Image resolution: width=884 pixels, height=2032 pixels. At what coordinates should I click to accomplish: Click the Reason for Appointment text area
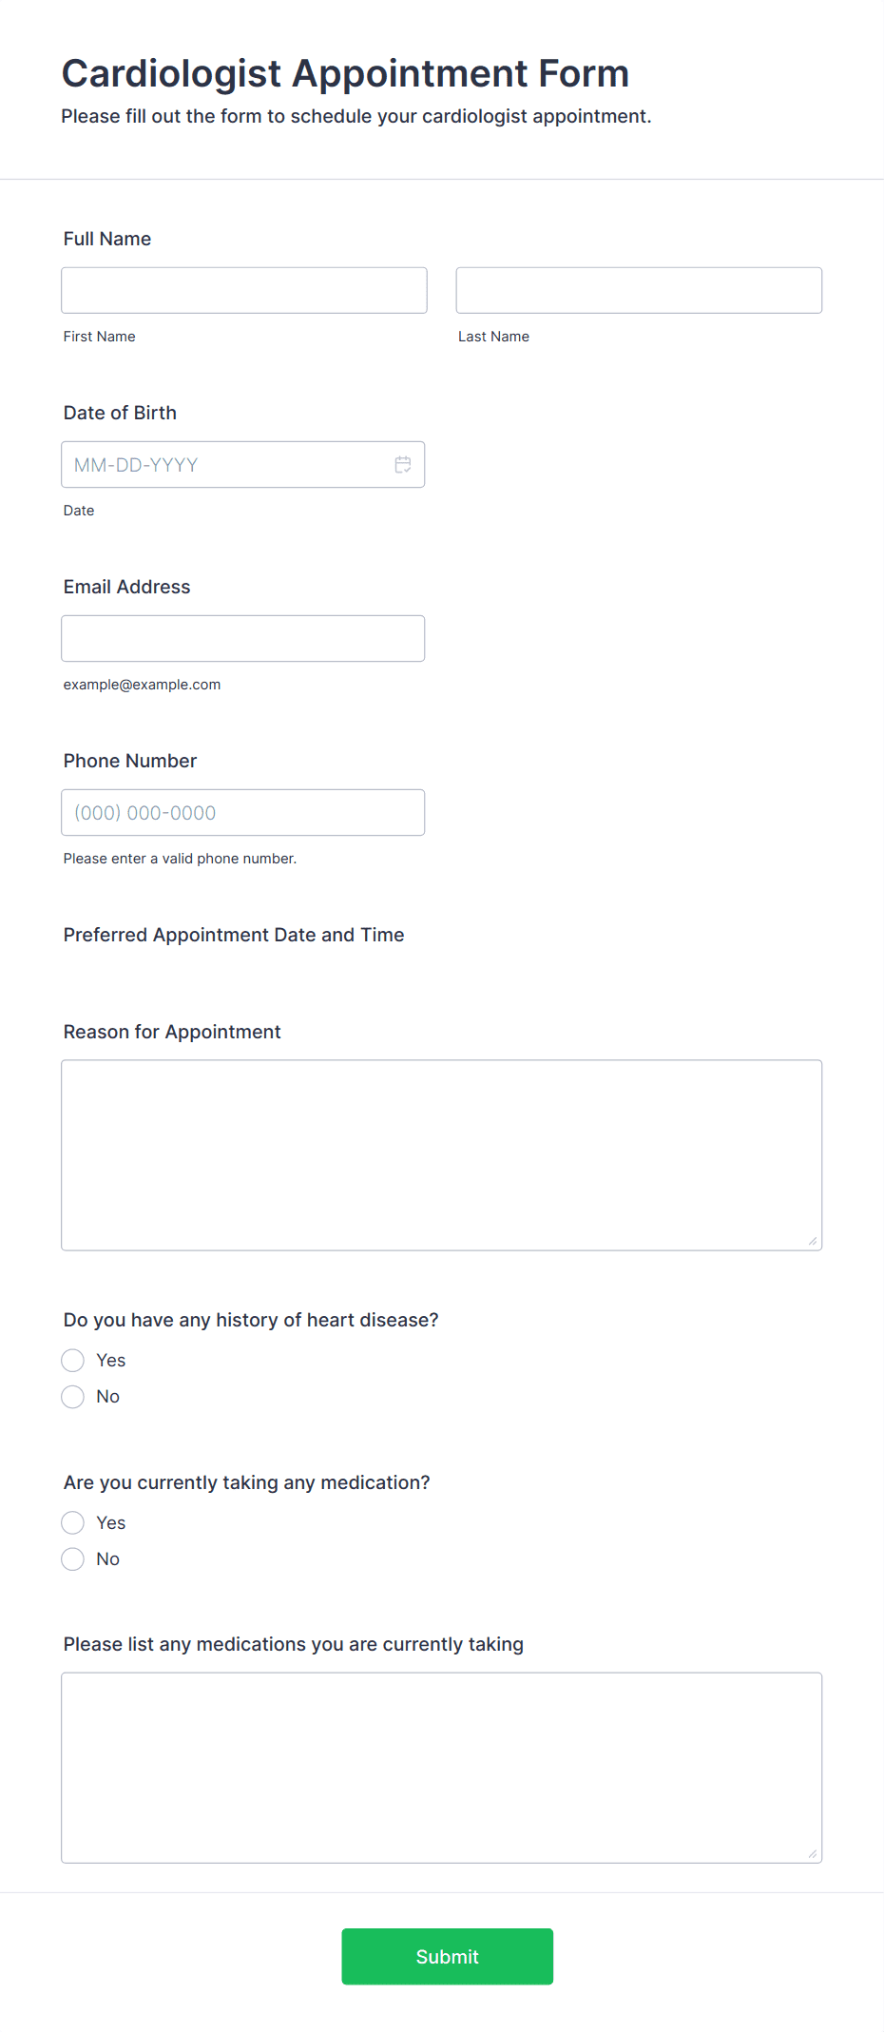[x=442, y=1155]
